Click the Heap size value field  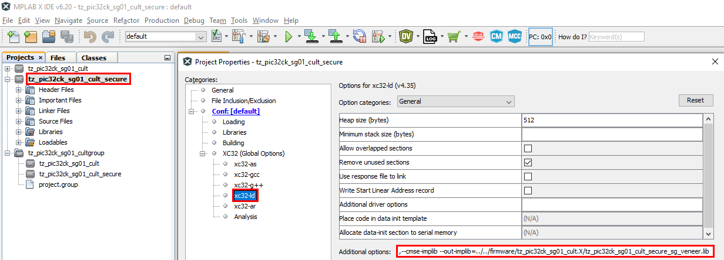click(x=612, y=120)
